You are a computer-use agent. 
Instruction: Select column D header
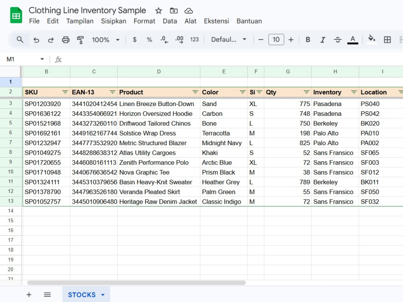[x=159, y=71]
